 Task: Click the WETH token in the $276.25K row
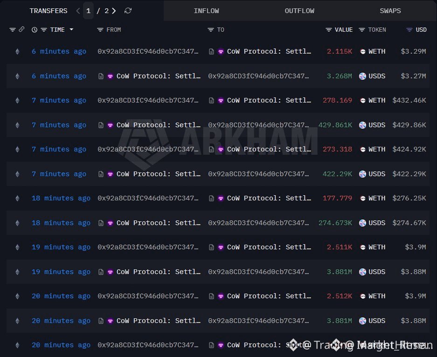click(372, 198)
